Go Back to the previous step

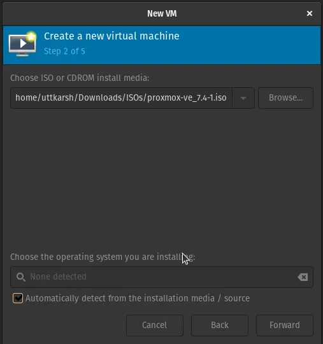[x=220, y=326]
